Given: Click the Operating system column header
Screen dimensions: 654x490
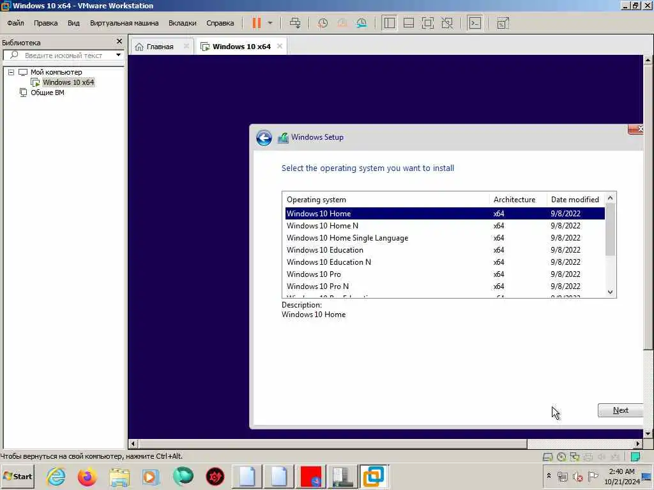Looking at the screenshot, I should pyautogui.click(x=386, y=200).
